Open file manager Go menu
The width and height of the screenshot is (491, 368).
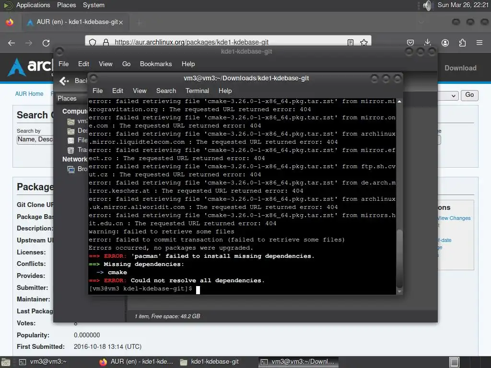click(126, 64)
